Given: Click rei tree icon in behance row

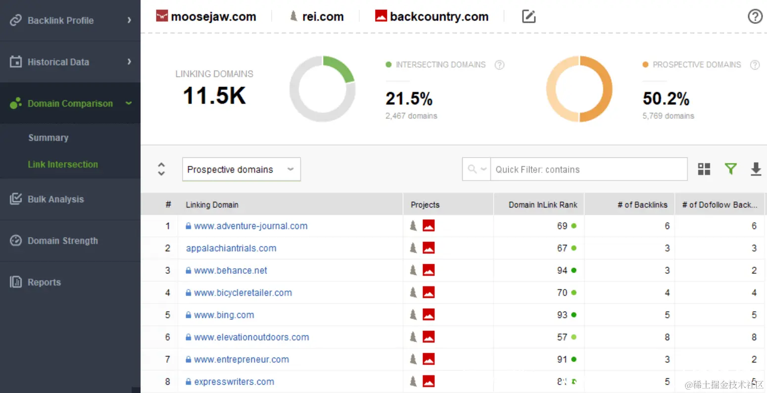Looking at the screenshot, I should [413, 270].
